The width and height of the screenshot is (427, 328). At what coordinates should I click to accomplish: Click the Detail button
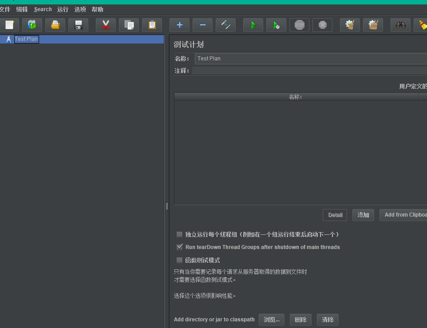pyautogui.click(x=335, y=215)
